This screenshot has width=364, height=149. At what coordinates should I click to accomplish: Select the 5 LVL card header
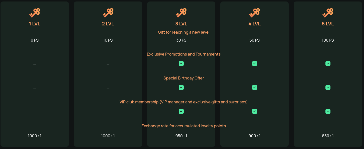[x=328, y=24]
